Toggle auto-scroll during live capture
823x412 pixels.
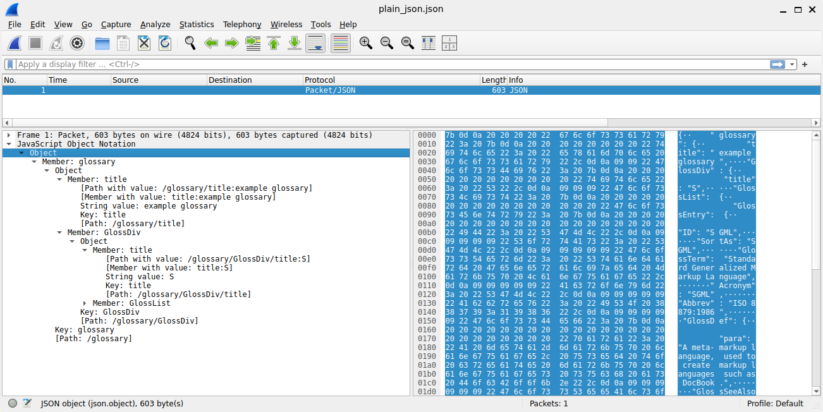315,43
